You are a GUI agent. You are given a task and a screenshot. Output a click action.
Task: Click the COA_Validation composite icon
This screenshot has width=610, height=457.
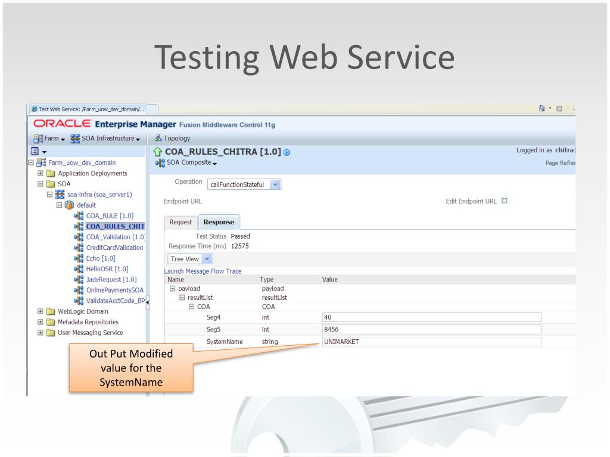point(79,237)
